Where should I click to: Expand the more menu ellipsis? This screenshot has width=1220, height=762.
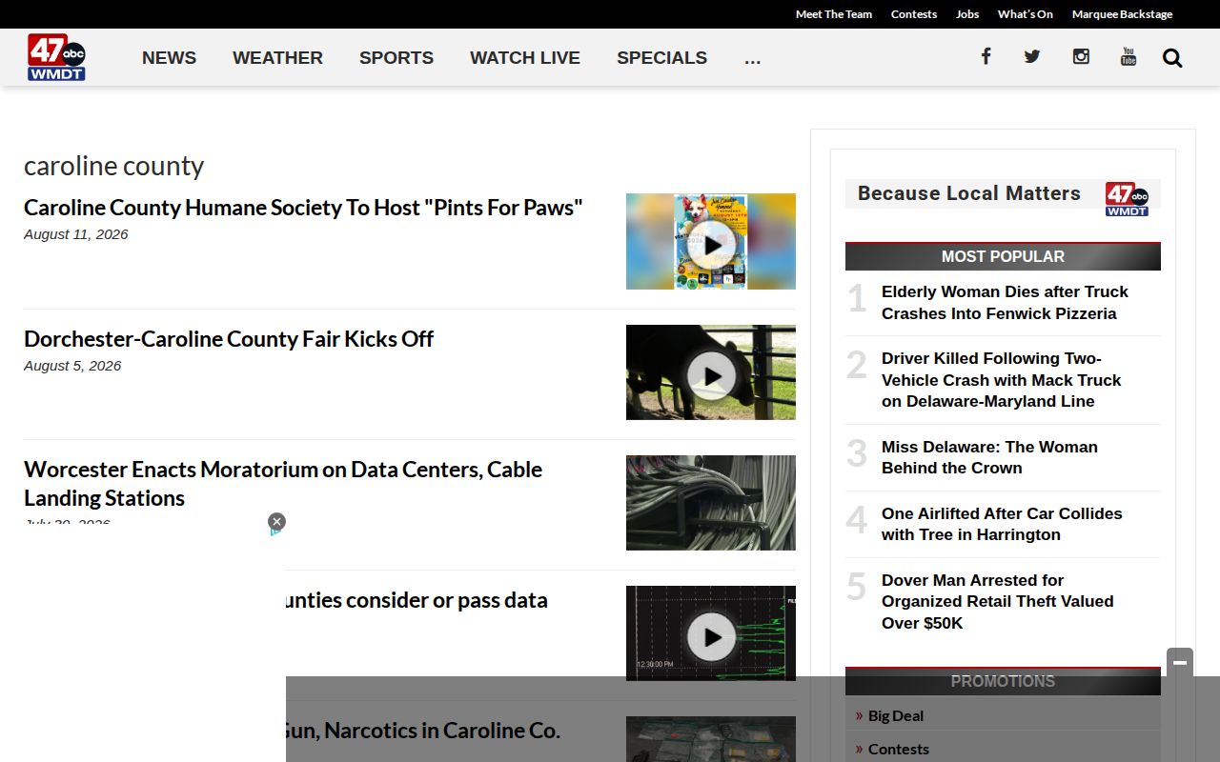(x=752, y=58)
